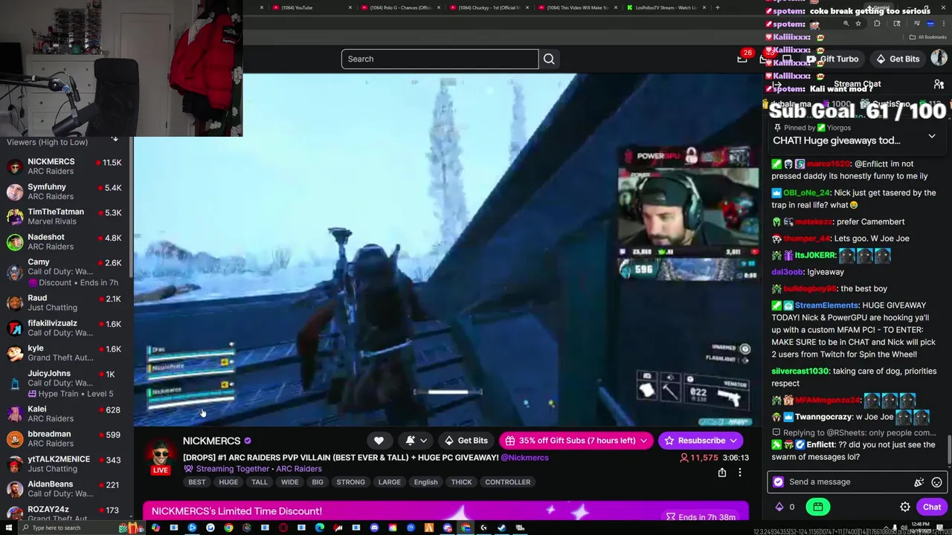The image size is (952, 535).
Task: Open the @Nickmercs link in title
Action: click(525, 458)
